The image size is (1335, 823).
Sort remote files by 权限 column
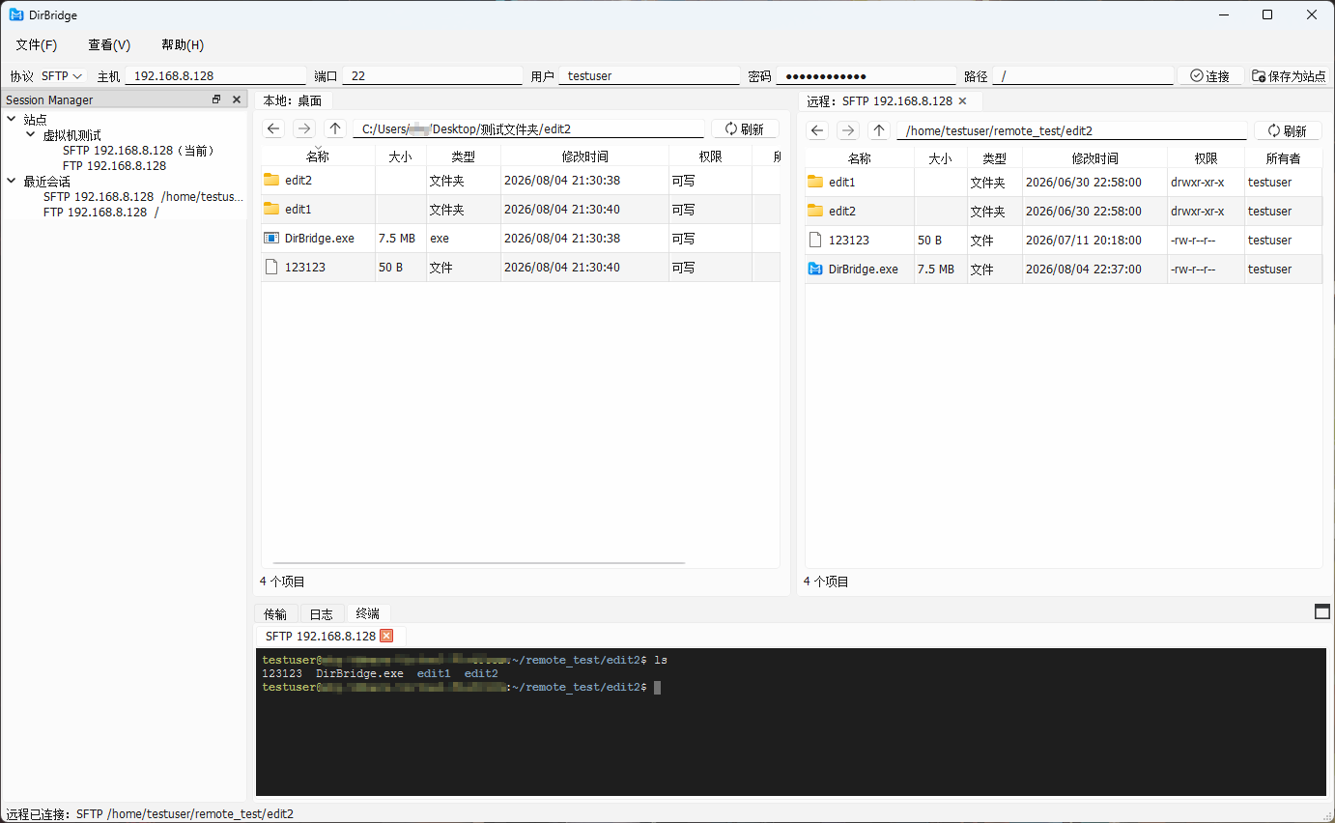click(1206, 158)
